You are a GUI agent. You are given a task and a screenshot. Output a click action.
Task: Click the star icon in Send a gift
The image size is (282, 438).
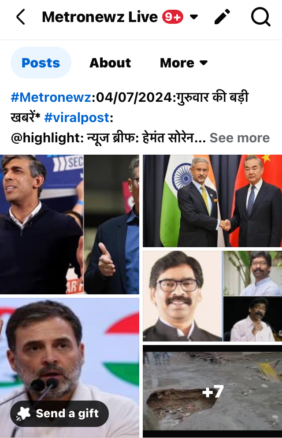(24, 413)
